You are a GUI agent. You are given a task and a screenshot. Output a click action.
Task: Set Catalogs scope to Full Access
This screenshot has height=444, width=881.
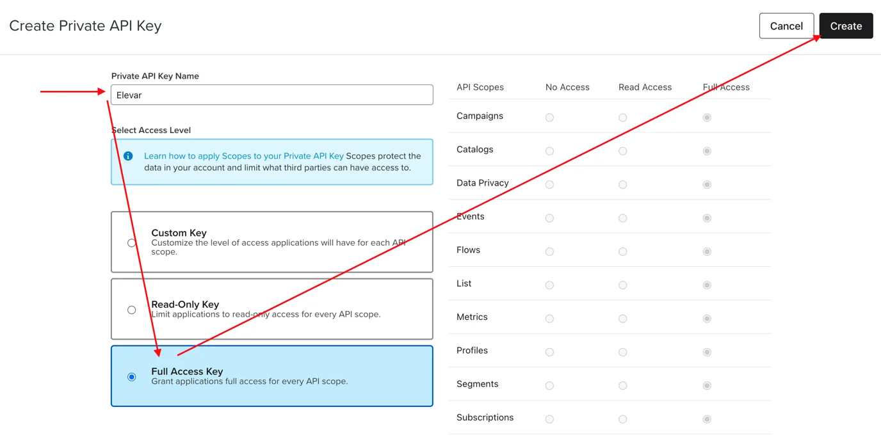(x=707, y=151)
